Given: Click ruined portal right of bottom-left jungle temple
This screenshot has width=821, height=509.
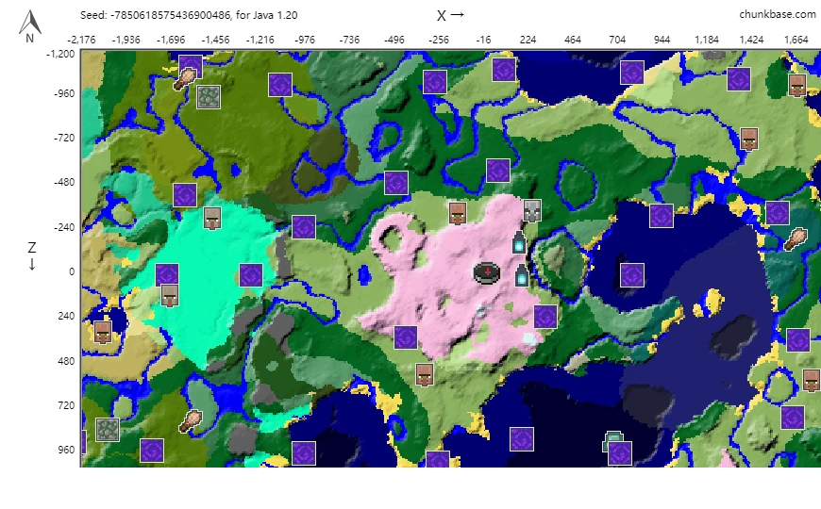Looking at the screenshot, I should point(152,451).
